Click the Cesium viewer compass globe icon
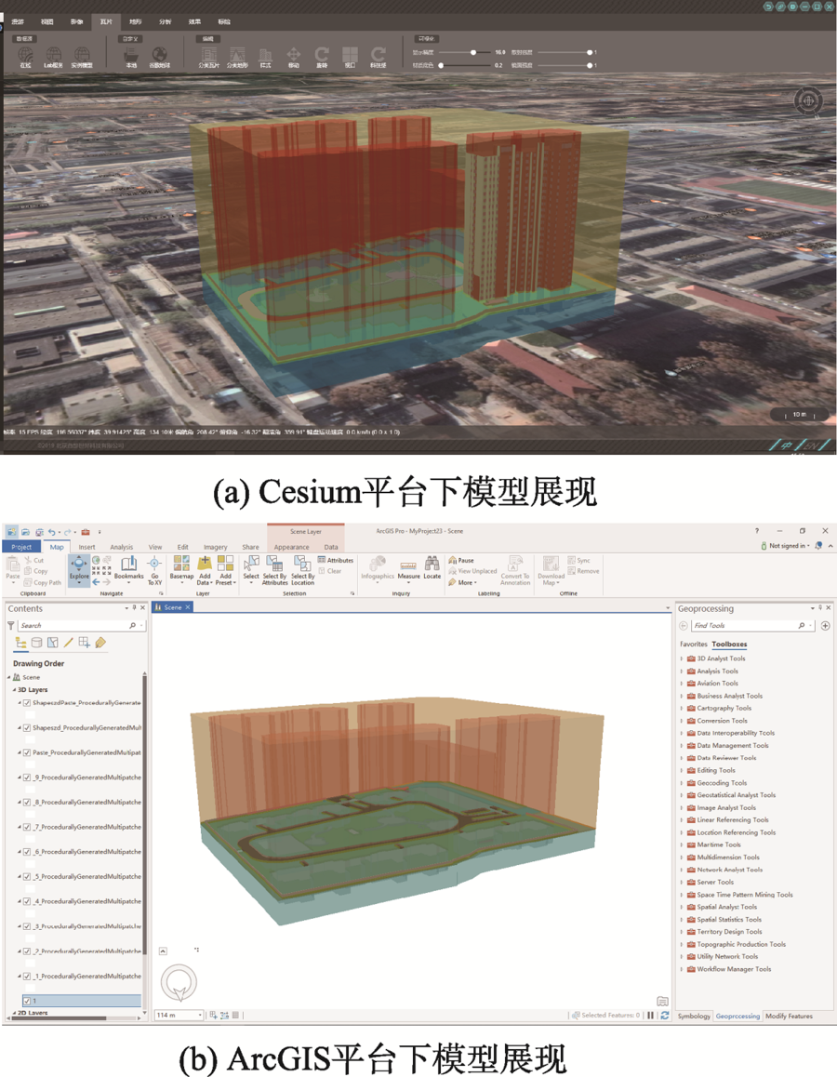837x1077 pixels. coord(808,101)
